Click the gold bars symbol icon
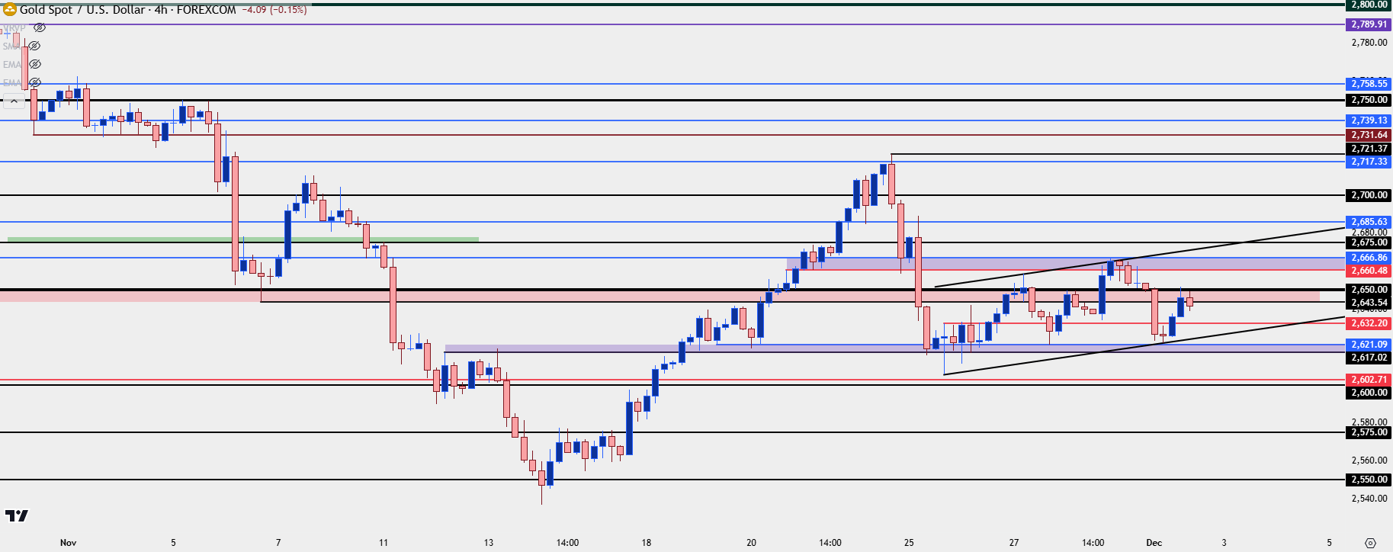Viewport: 1393px width, 552px height. [10, 10]
